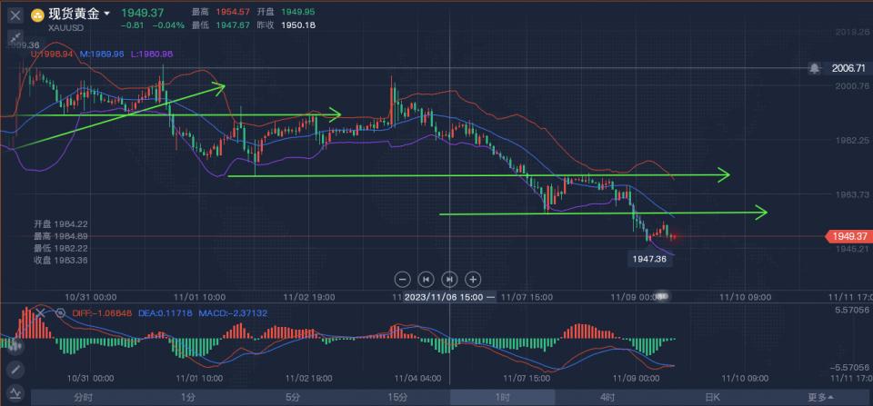
Task: Click the Bollinger upper band value U:1998.94
Action: [52, 54]
